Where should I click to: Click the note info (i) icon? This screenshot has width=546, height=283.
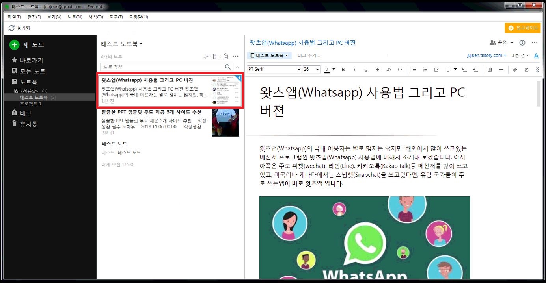523,43
